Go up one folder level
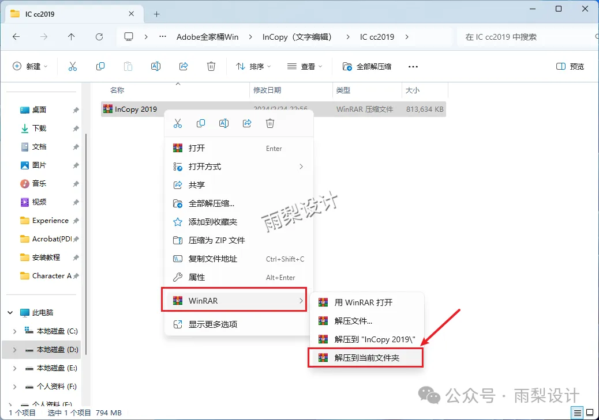Screen dimensions: 599x420 72,37
